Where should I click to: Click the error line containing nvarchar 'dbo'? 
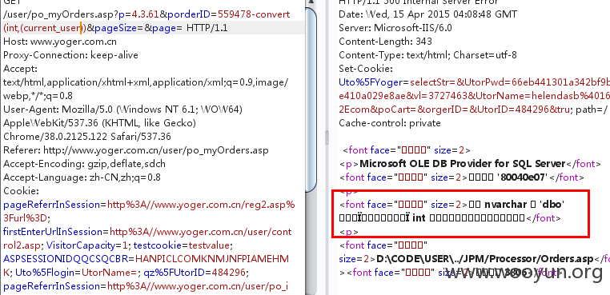(x=452, y=205)
